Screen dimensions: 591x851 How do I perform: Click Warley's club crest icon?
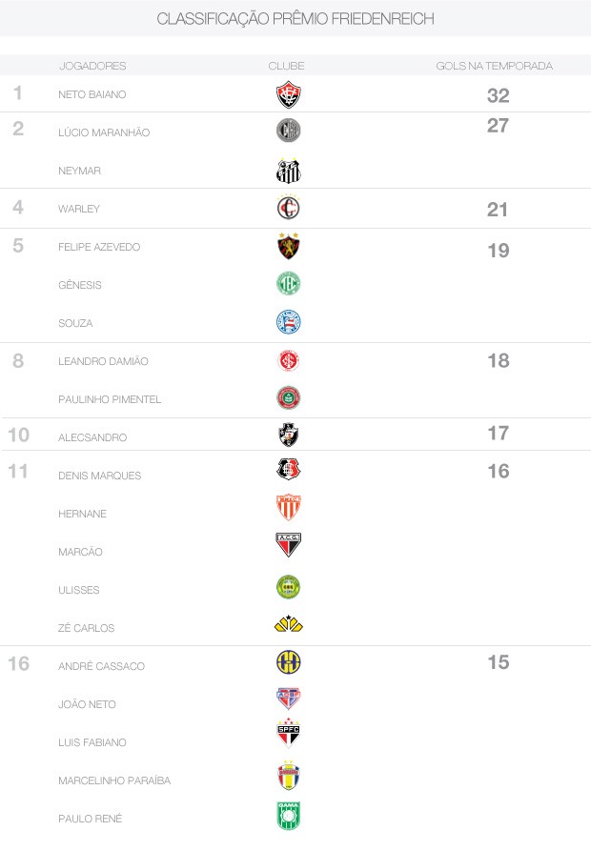tap(288, 208)
